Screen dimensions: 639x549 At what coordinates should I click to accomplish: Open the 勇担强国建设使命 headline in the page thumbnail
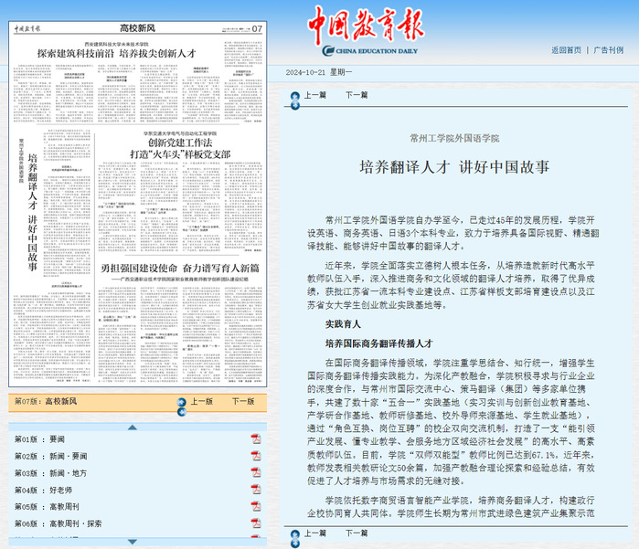tap(180, 268)
